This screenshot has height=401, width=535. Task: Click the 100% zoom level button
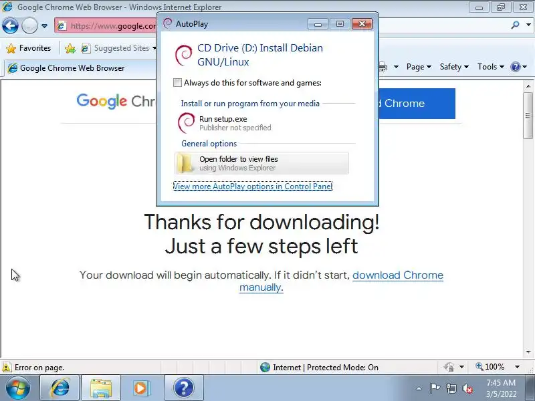tap(490, 367)
